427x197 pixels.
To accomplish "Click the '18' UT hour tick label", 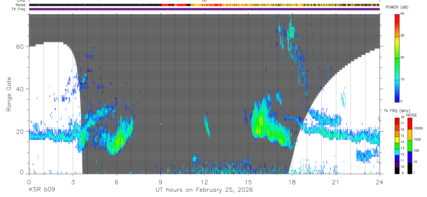I will coord(292,182).
